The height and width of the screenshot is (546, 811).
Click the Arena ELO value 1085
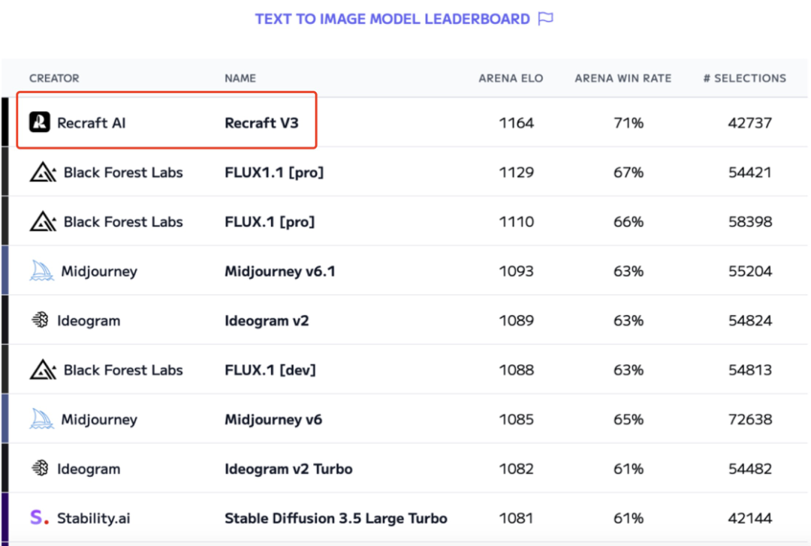tap(516, 419)
